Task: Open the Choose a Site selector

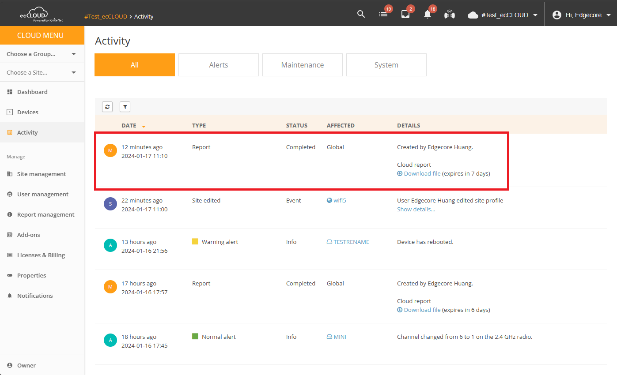Action: click(x=42, y=72)
